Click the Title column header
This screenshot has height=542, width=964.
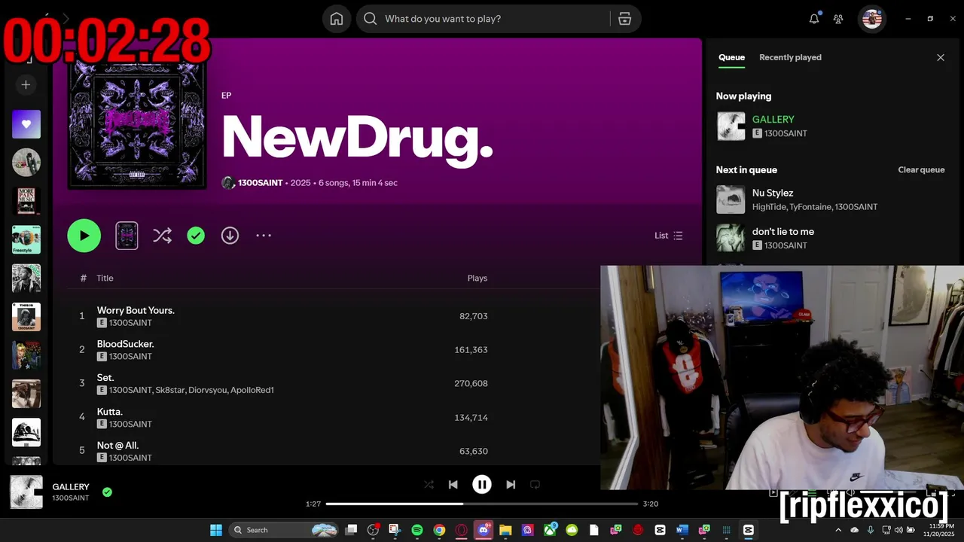pyautogui.click(x=105, y=278)
